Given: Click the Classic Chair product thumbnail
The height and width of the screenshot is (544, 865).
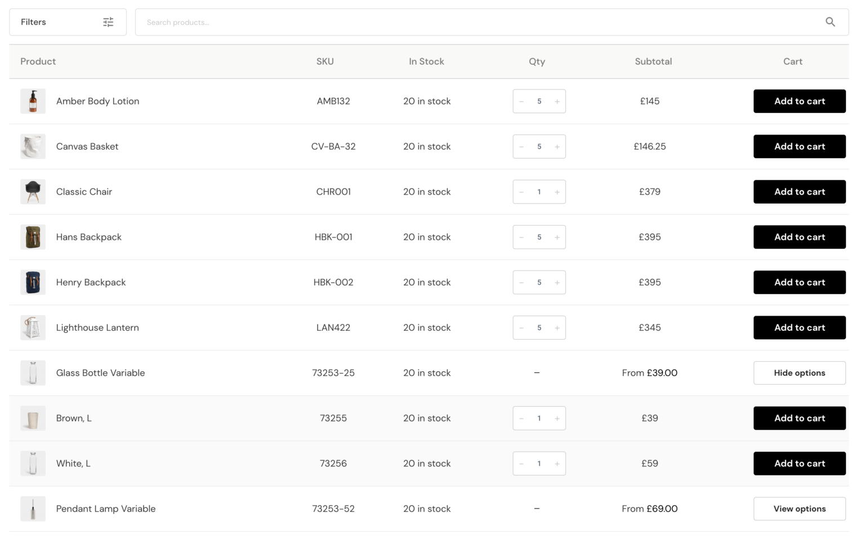Looking at the screenshot, I should 33,192.
